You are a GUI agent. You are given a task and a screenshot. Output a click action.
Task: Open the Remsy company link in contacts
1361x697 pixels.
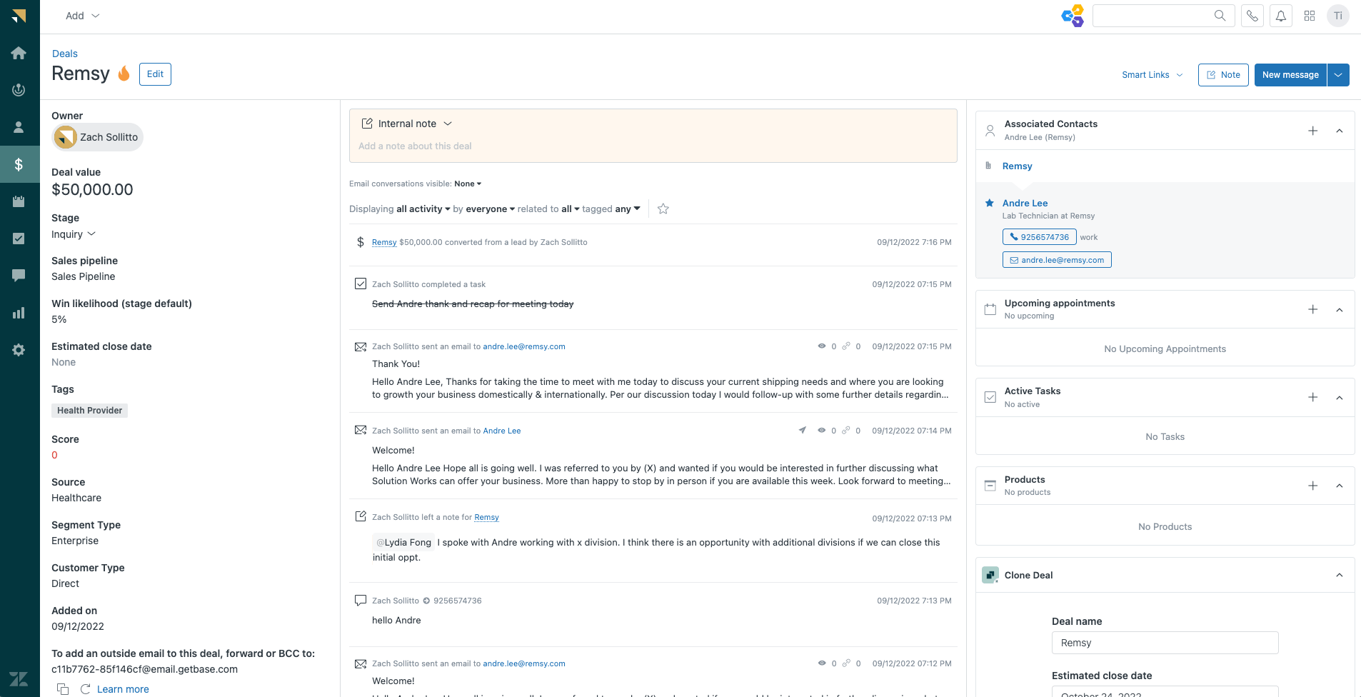(1018, 166)
